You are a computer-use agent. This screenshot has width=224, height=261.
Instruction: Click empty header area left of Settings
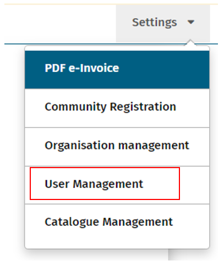[60, 24]
